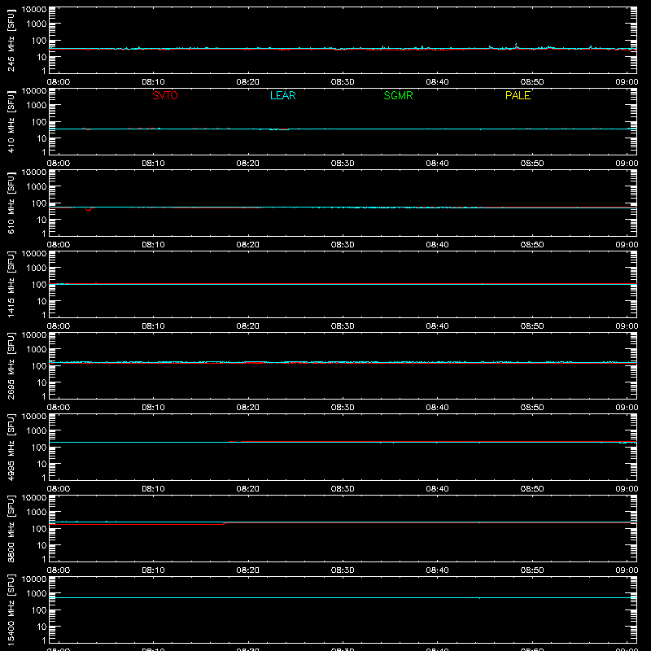The image size is (651, 651).
Task: Click the red dip in the 610 MHz trace
Action: click(x=89, y=209)
